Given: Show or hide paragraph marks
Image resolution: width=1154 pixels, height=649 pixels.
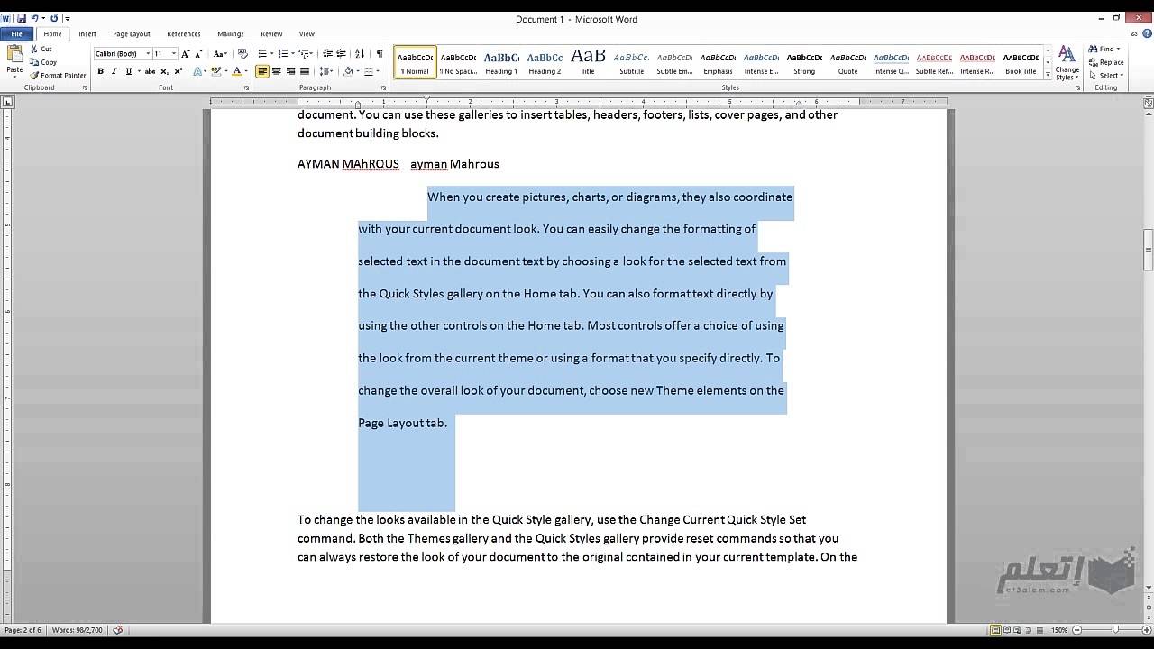Looking at the screenshot, I should coord(380,54).
